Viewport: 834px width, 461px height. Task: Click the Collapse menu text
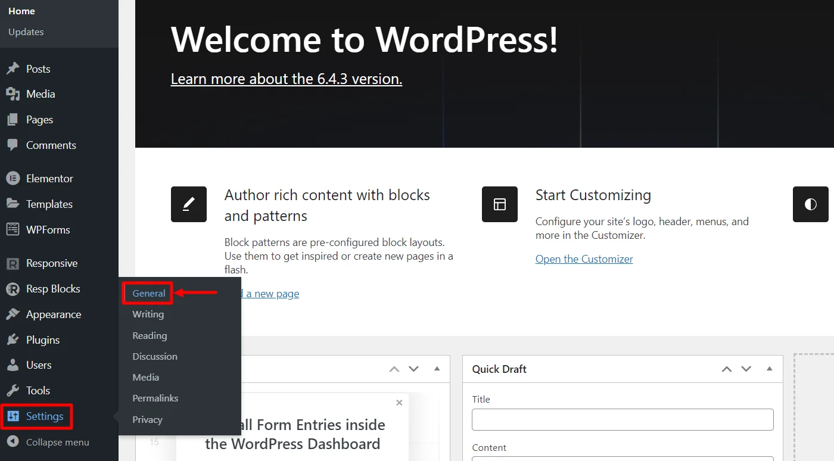point(58,442)
